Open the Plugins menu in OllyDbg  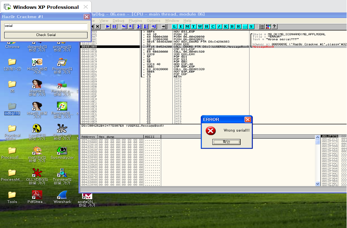(135, 21)
